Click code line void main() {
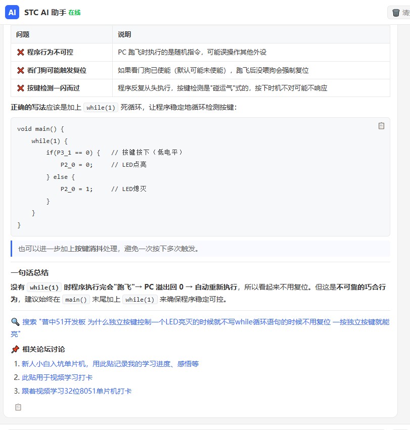410x430 pixels. tap(40, 129)
